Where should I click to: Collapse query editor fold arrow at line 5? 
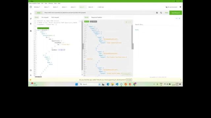point(36,32)
